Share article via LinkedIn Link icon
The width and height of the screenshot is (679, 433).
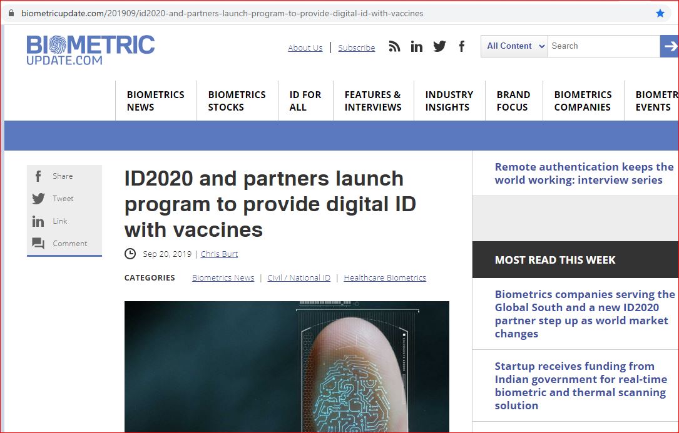[38, 221]
